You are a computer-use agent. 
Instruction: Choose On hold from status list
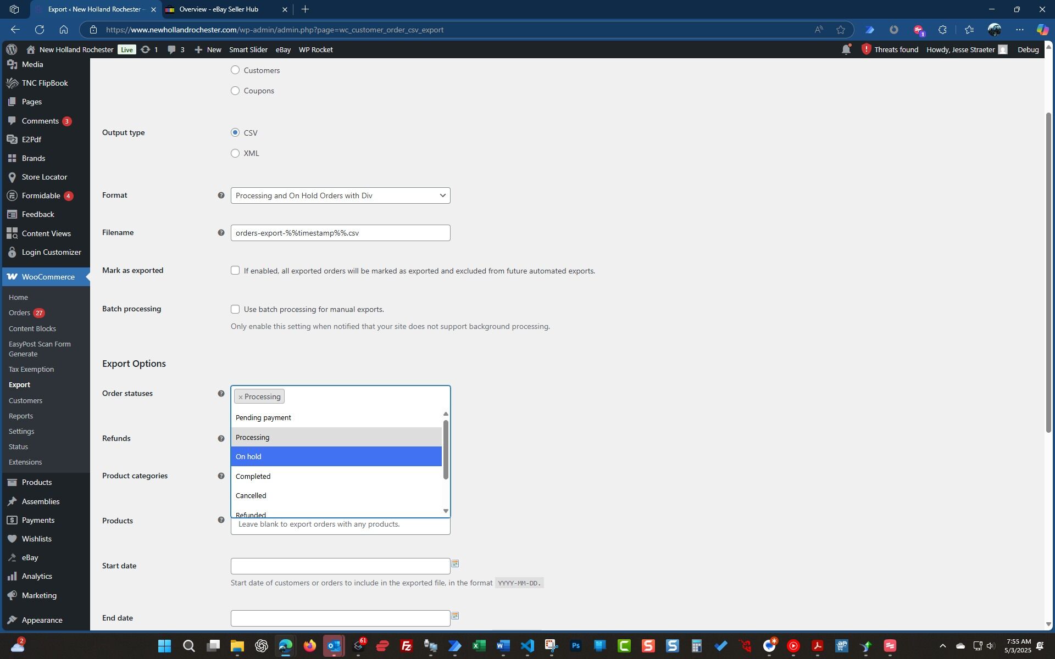coord(336,457)
